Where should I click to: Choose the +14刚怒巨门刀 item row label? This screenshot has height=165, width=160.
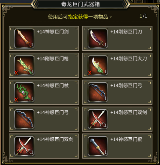(126, 32)
